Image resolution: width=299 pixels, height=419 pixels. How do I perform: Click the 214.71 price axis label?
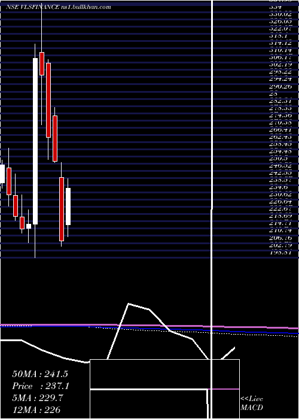click(280, 223)
